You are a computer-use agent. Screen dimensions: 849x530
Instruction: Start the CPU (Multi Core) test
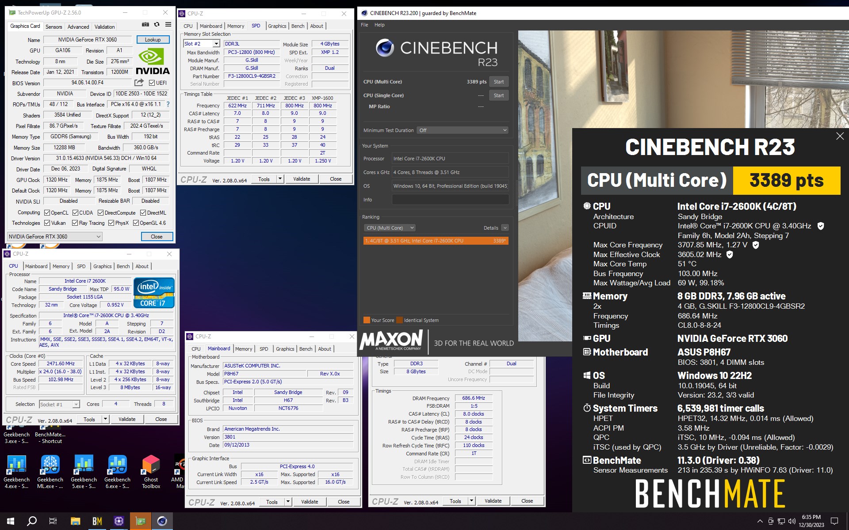499,82
